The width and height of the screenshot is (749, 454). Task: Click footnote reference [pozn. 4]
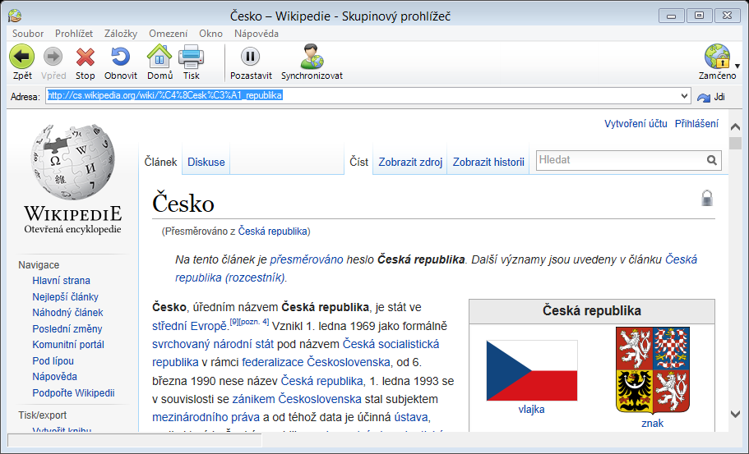[254, 322]
